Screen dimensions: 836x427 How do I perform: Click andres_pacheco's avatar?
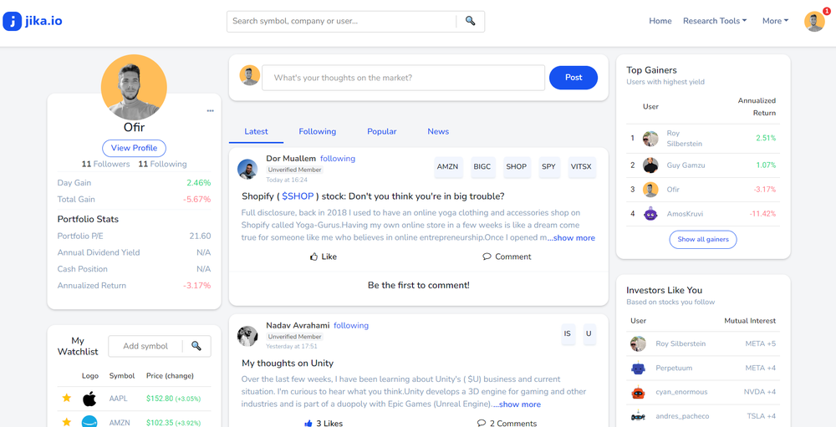click(x=638, y=416)
